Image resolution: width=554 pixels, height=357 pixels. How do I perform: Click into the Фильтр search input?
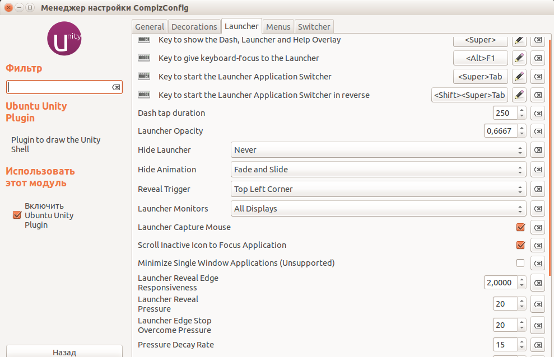pos(59,87)
